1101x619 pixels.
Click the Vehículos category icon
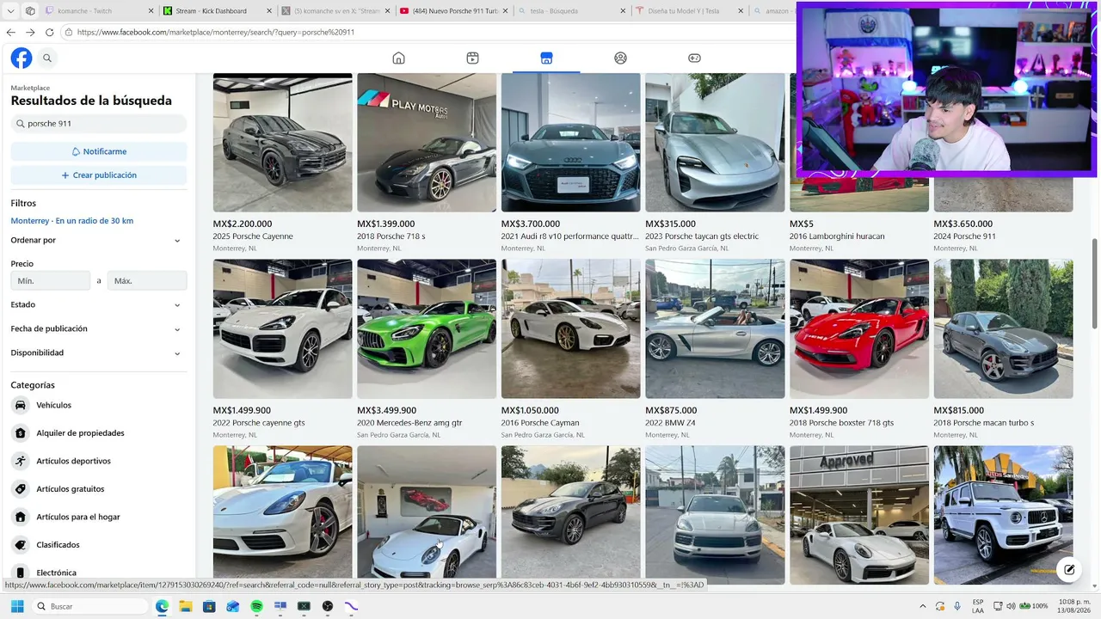[20, 405]
